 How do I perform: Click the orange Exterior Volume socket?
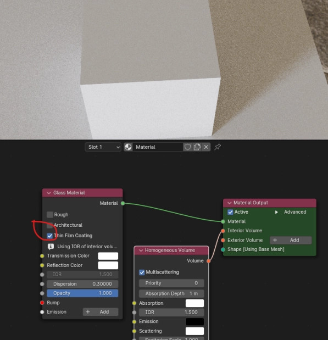click(x=223, y=240)
